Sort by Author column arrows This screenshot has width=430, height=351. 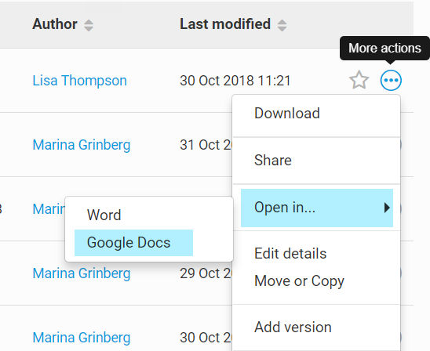pos(89,25)
